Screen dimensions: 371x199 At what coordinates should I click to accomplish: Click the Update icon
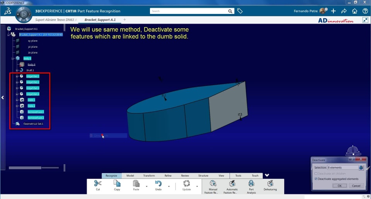[x=186, y=184]
